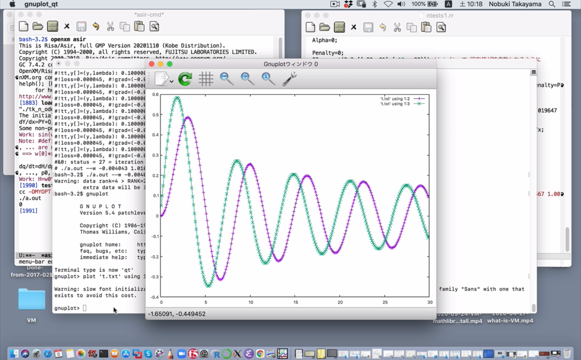The height and width of the screenshot is (360, 581).
Task: Click the battery 100% status indicator
Action: click(425, 4)
